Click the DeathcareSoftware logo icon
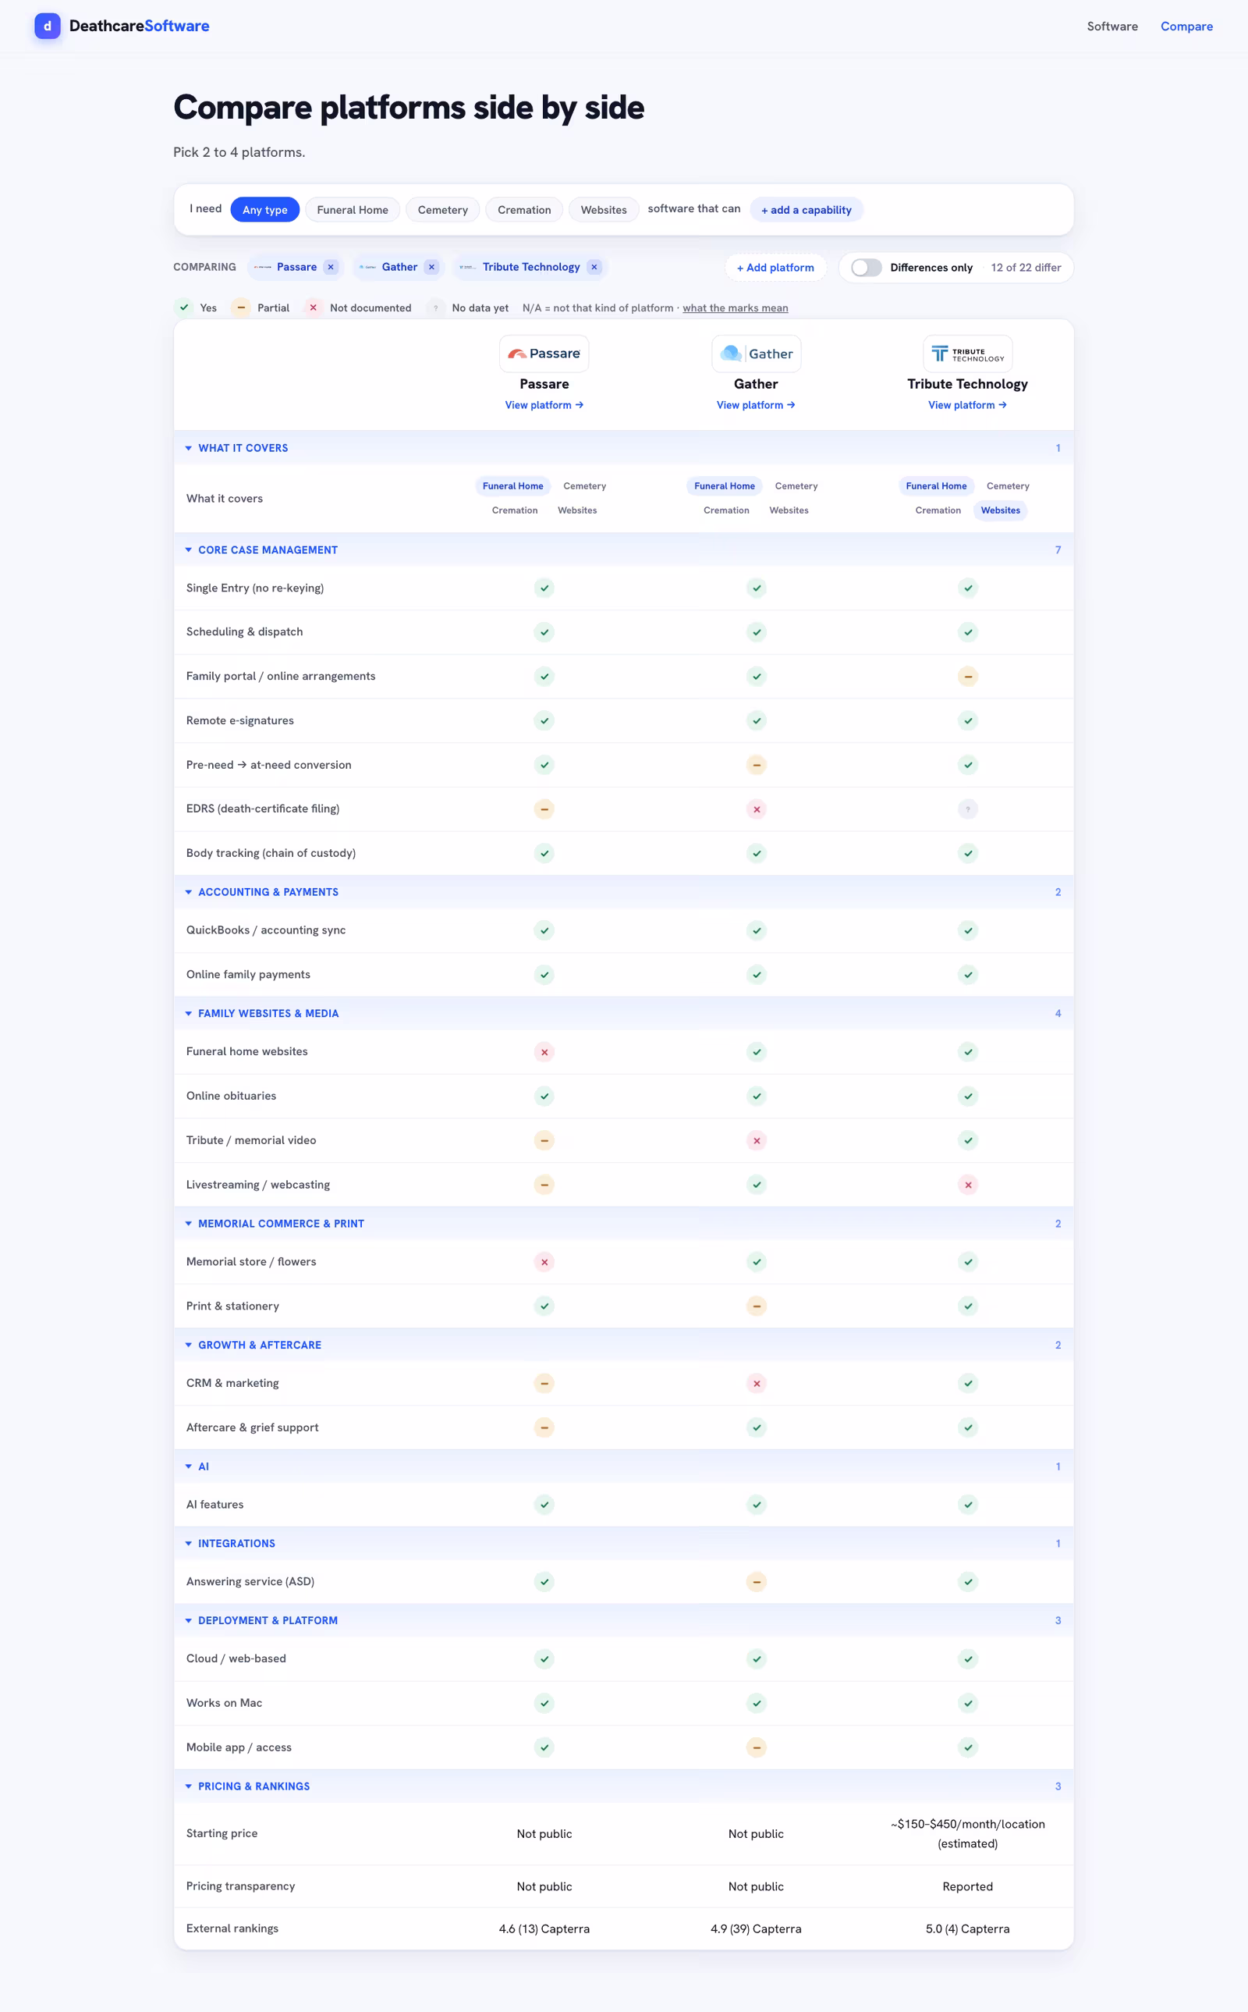Screen dimensions: 1248x2012 coord(47,26)
